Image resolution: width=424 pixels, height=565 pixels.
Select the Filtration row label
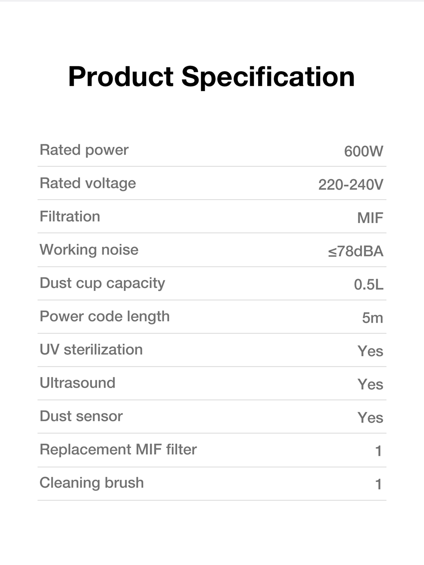(x=70, y=216)
